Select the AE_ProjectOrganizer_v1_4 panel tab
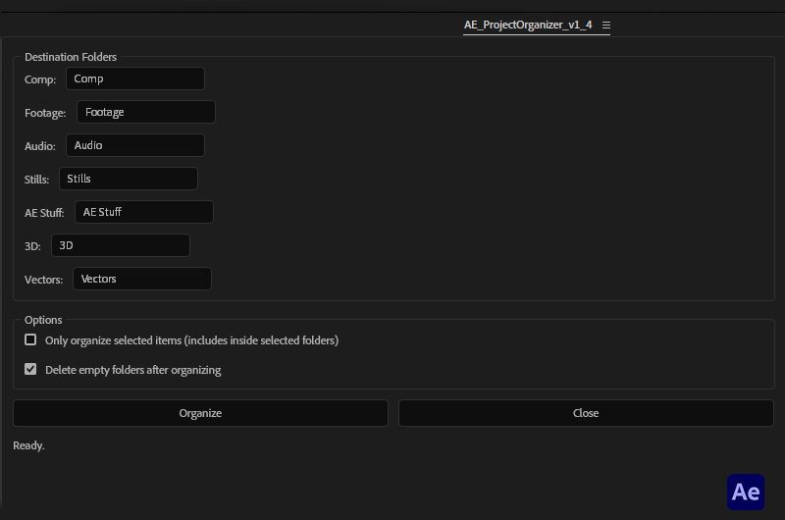The height and width of the screenshot is (520, 785). pyautogui.click(x=528, y=26)
